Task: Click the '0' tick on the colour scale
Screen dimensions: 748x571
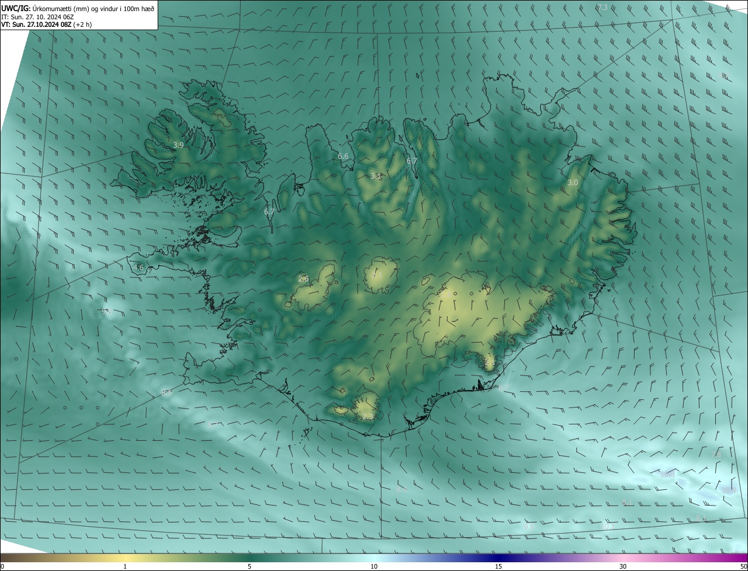Action: pyautogui.click(x=2, y=567)
